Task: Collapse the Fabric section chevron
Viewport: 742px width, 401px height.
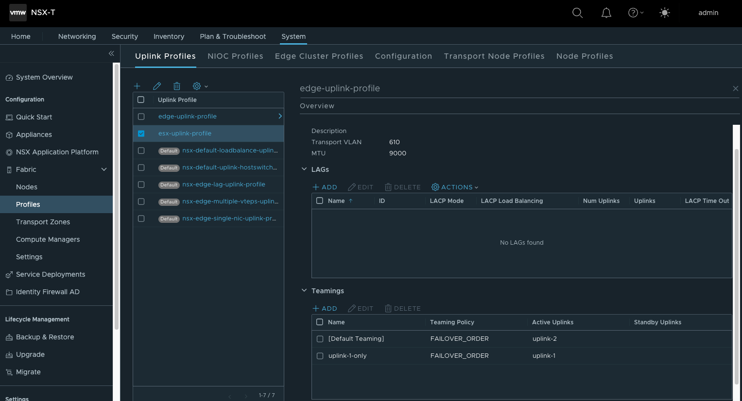Action: tap(104, 169)
